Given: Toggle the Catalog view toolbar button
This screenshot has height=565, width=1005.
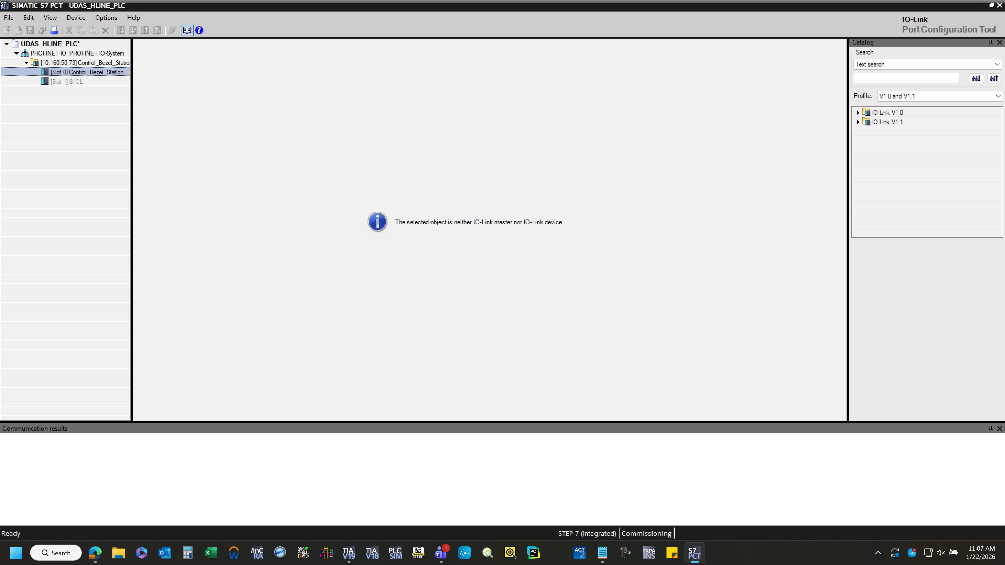Looking at the screenshot, I should [187, 30].
